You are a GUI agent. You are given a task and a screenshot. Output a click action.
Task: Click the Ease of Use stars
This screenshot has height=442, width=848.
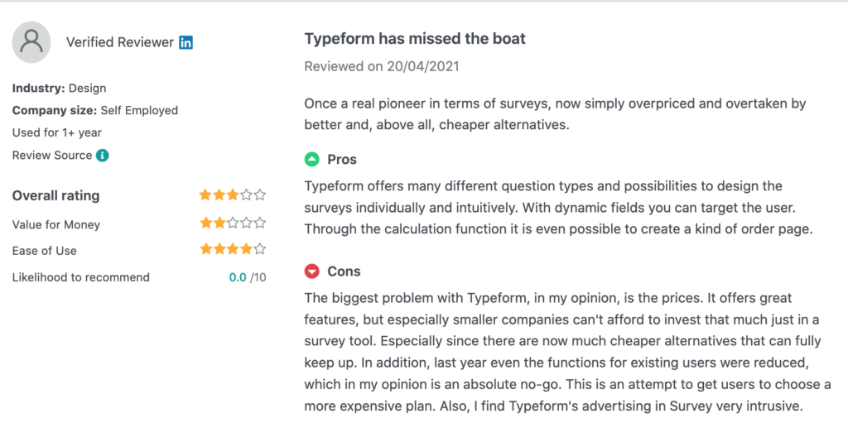[x=233, y=249]
